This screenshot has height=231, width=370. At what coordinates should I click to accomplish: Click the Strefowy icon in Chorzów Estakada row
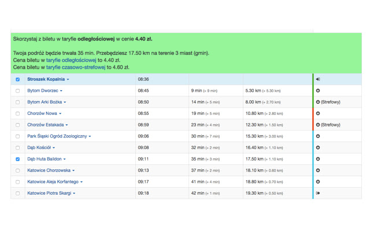tap(318, 125)
